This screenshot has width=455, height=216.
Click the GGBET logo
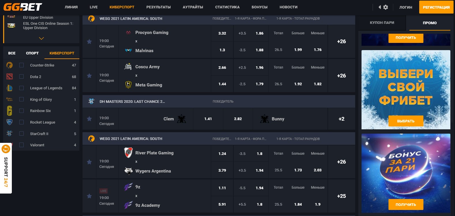click(x=23, y=7)
